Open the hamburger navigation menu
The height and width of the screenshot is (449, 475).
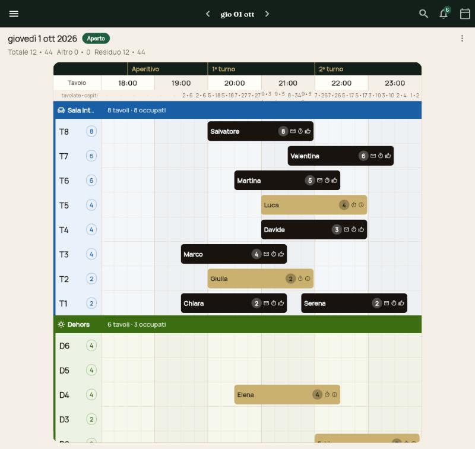click(14, 14)
